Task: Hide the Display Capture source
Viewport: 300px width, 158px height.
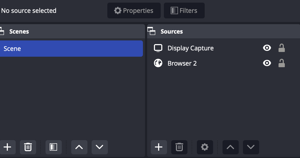Action: [x=267, y=48]
